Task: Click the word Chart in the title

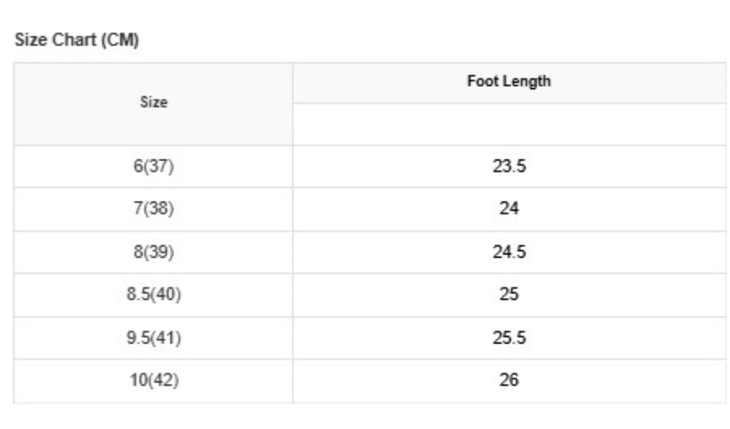Action: (x=76, y=41)
